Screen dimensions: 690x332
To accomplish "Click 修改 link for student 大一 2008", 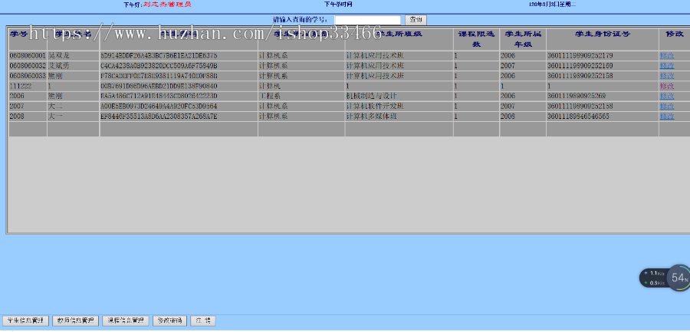I will pyautogui.click(x=667, y=117).
